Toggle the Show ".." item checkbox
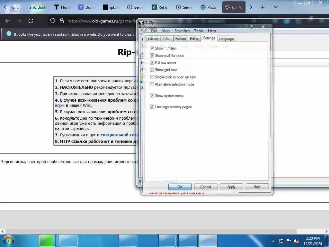This screenshot has height=247, width=329. (152, 48)
